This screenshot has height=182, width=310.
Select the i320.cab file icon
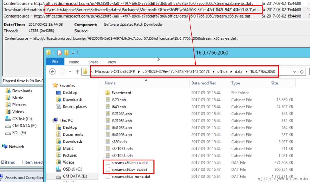point(107,100)
